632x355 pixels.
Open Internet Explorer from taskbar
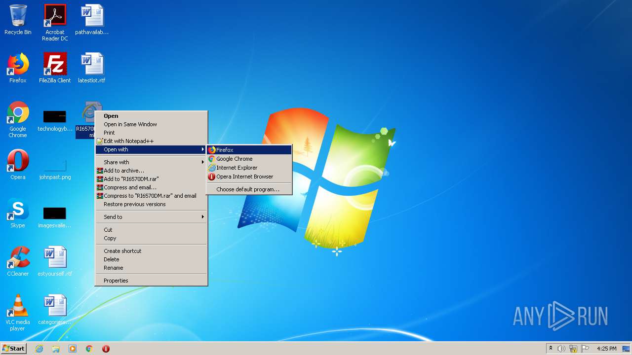[x=39, y=349]
